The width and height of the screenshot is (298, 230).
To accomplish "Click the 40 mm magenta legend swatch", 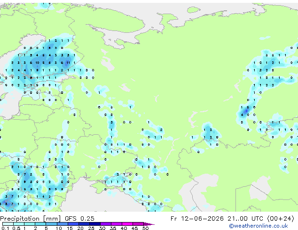I will coord(127,224).
